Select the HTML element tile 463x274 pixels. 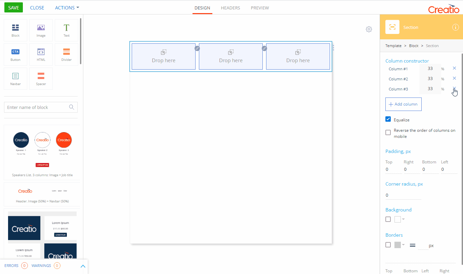41,54
